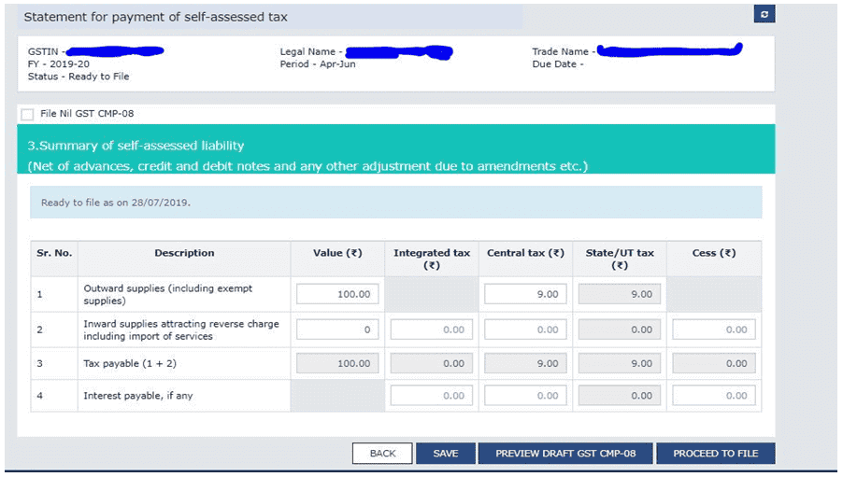
Task: Edit Interest payable Central tax field
Action: coord(525,396)
